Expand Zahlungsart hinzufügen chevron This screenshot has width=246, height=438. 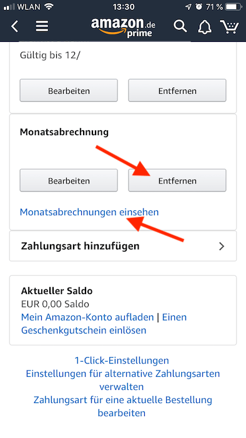coord(222,246)
